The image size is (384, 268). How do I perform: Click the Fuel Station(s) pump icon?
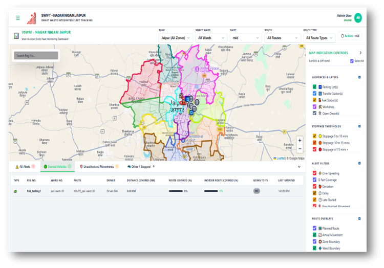coord(319,100)
